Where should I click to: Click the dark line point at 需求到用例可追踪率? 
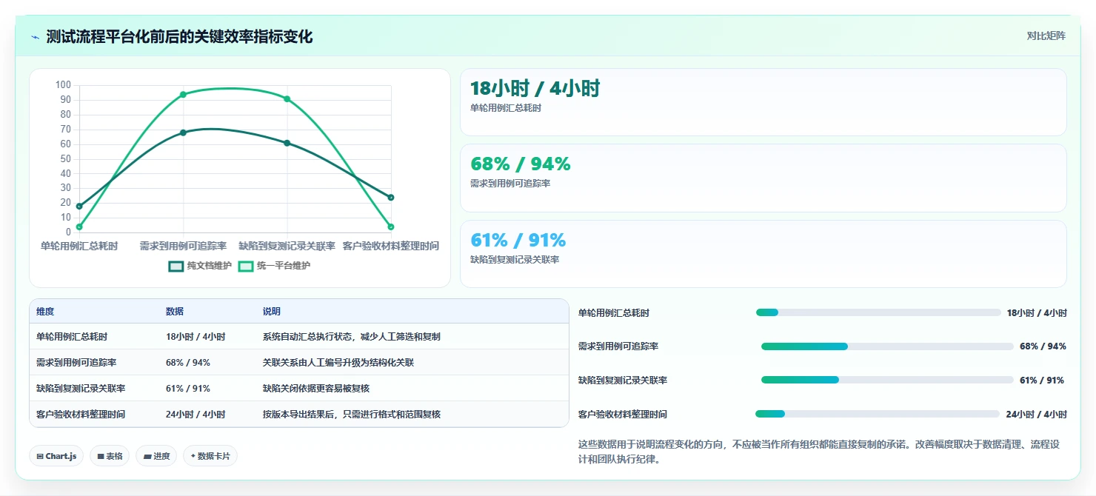[x=183, y=133]
